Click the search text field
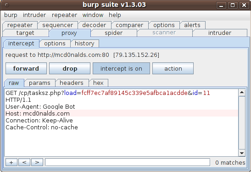Viewport: 251px width, 172px height. pos(128,162)
